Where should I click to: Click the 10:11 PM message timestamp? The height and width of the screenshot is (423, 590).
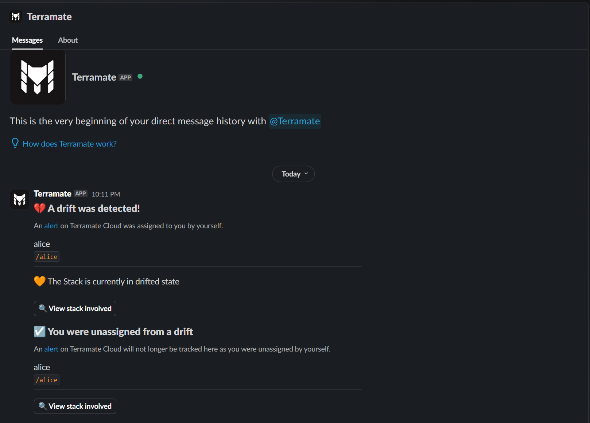[x=106, y=194]
